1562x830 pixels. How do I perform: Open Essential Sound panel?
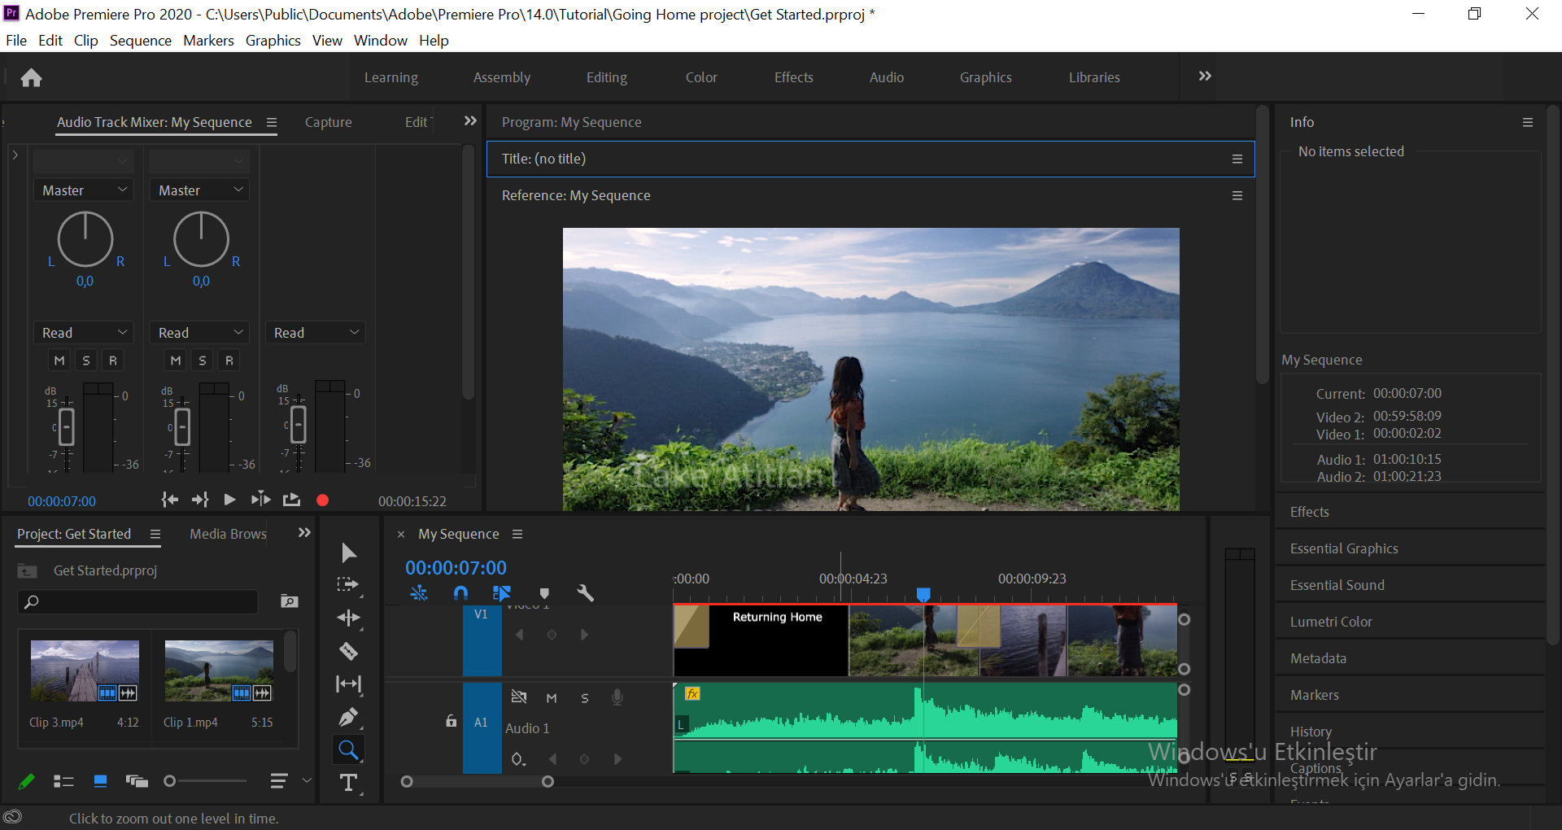[x=1337, y=585]
